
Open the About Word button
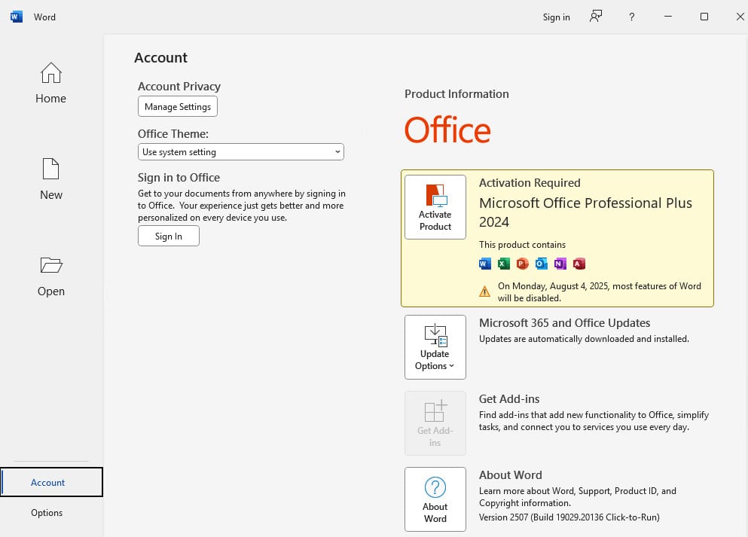[x=435, y=499]
